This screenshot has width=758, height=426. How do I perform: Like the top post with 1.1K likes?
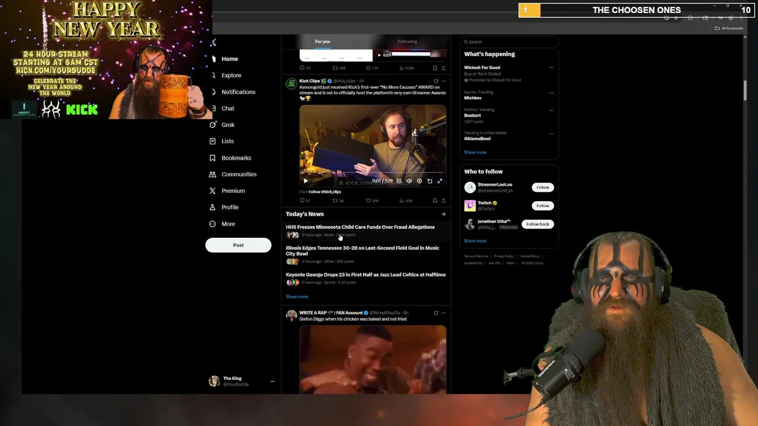coord(372,68)
